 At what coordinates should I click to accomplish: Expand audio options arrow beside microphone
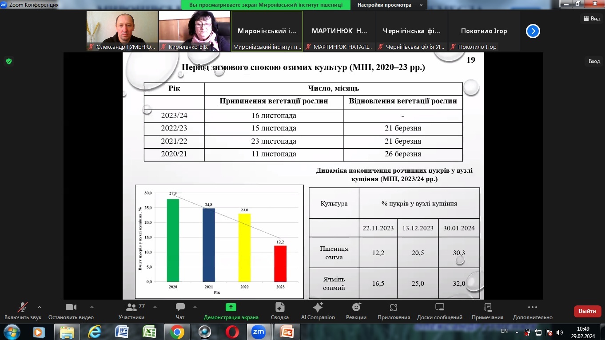pos(40,307)
